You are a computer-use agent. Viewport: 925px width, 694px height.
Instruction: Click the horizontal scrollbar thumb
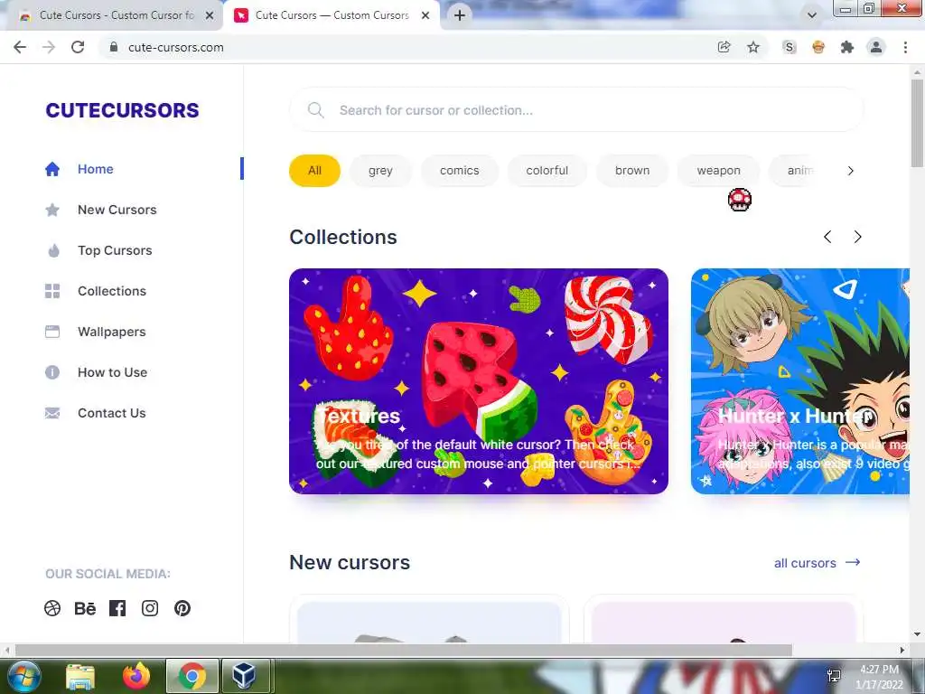coord(403,651)
